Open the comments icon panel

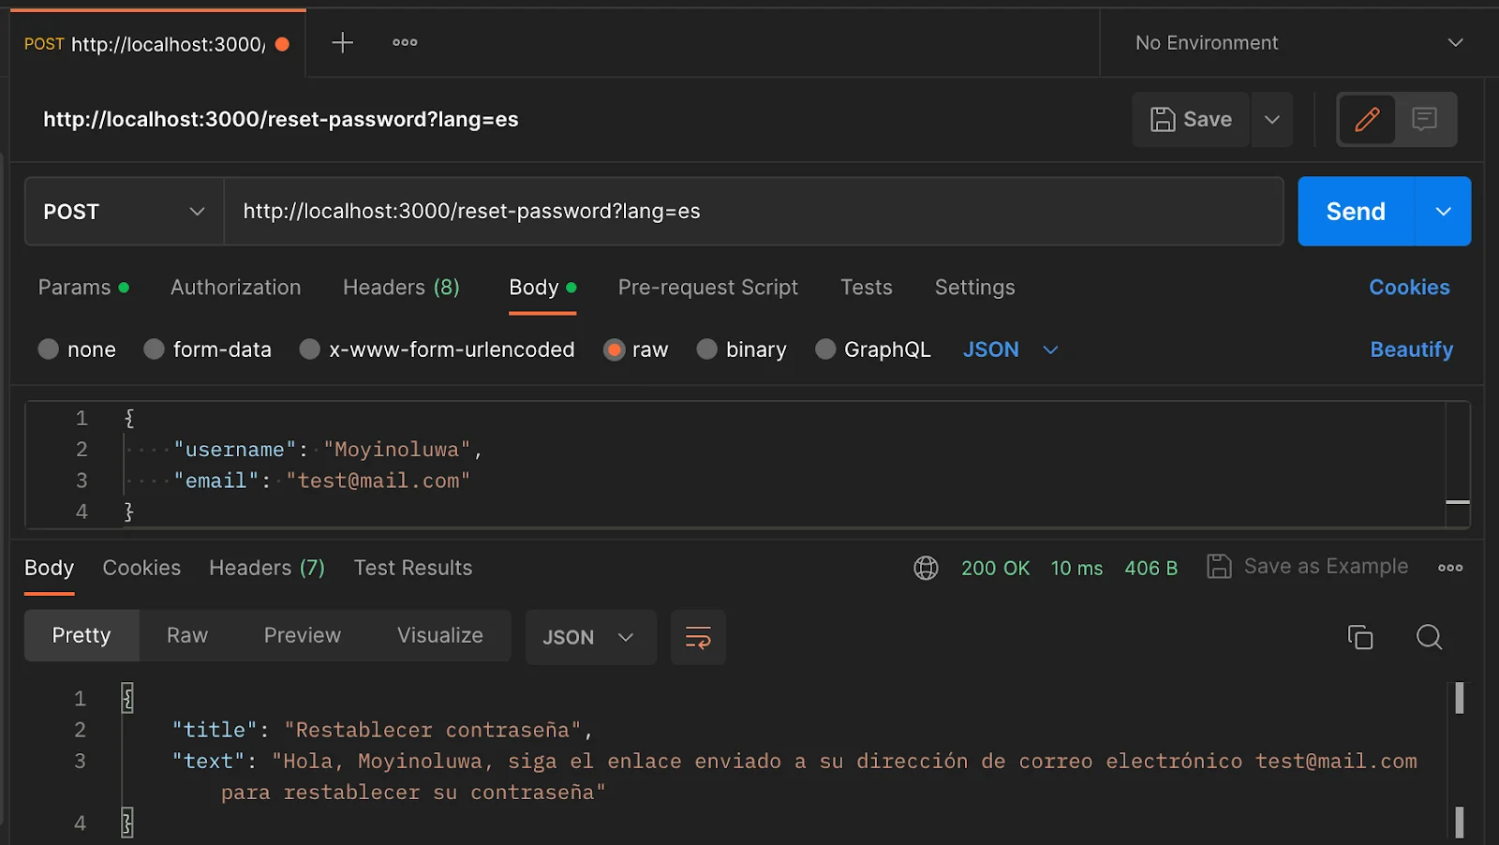(x=1424, y=119)
